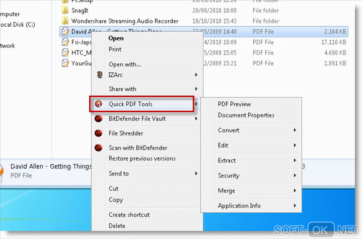Select Local Disk (C:) in navigation pane
Image resolution: width=363 pixels, height=239 pixels.
18,25
